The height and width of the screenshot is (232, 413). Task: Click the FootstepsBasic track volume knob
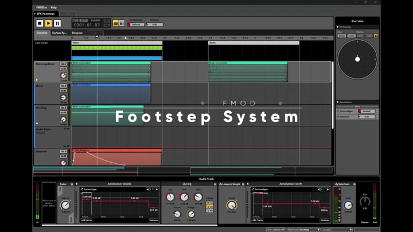(63, 76)
